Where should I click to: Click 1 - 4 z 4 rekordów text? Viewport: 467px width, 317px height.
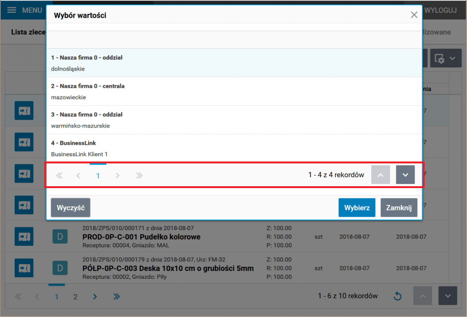[x=336, y=175]
